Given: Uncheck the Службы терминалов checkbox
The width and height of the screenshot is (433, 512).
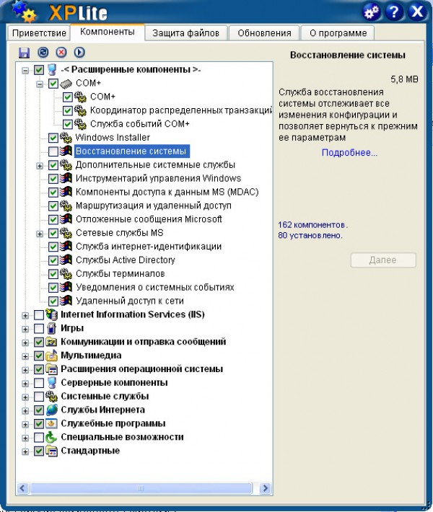Looking at the screenshot, I should click(53, 274).
